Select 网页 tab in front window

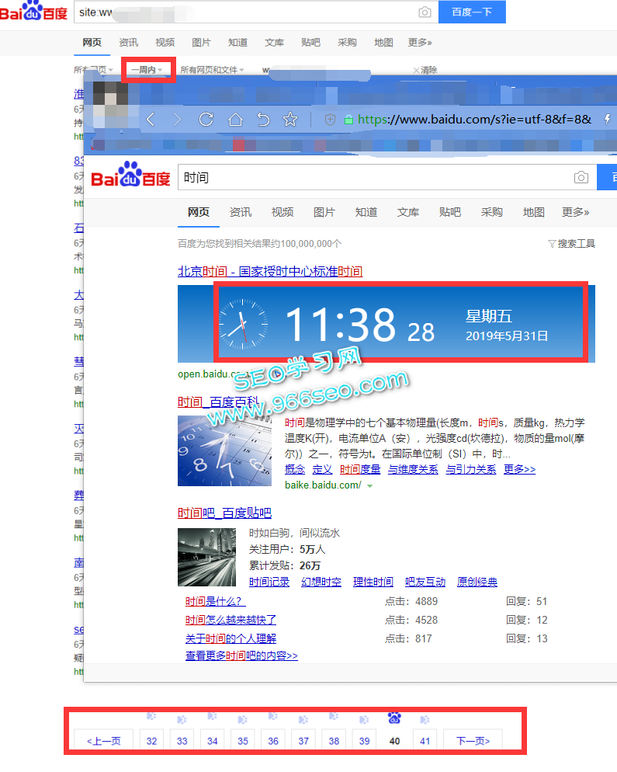click(198, 212)
